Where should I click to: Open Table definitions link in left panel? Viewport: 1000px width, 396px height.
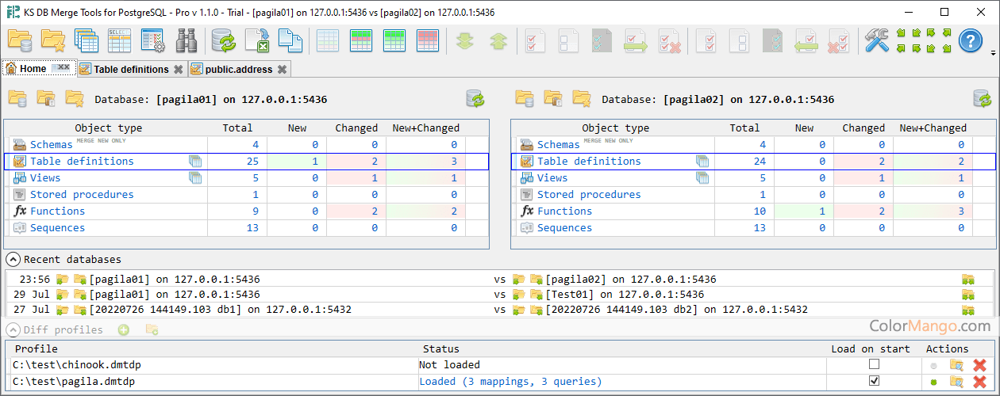point(82,161)
